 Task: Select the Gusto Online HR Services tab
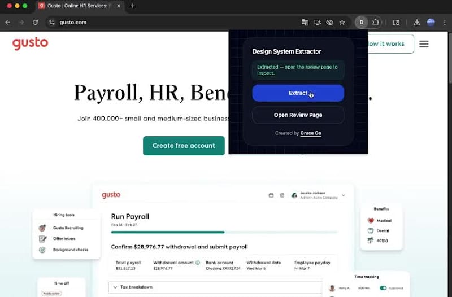79,6
